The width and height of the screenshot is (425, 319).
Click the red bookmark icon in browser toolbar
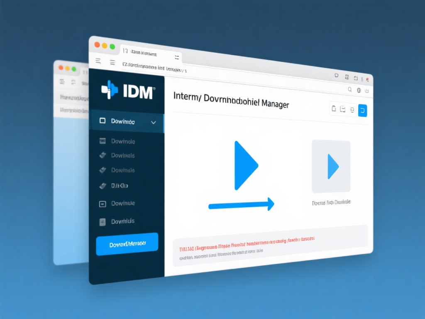click(x=367, y=79)
